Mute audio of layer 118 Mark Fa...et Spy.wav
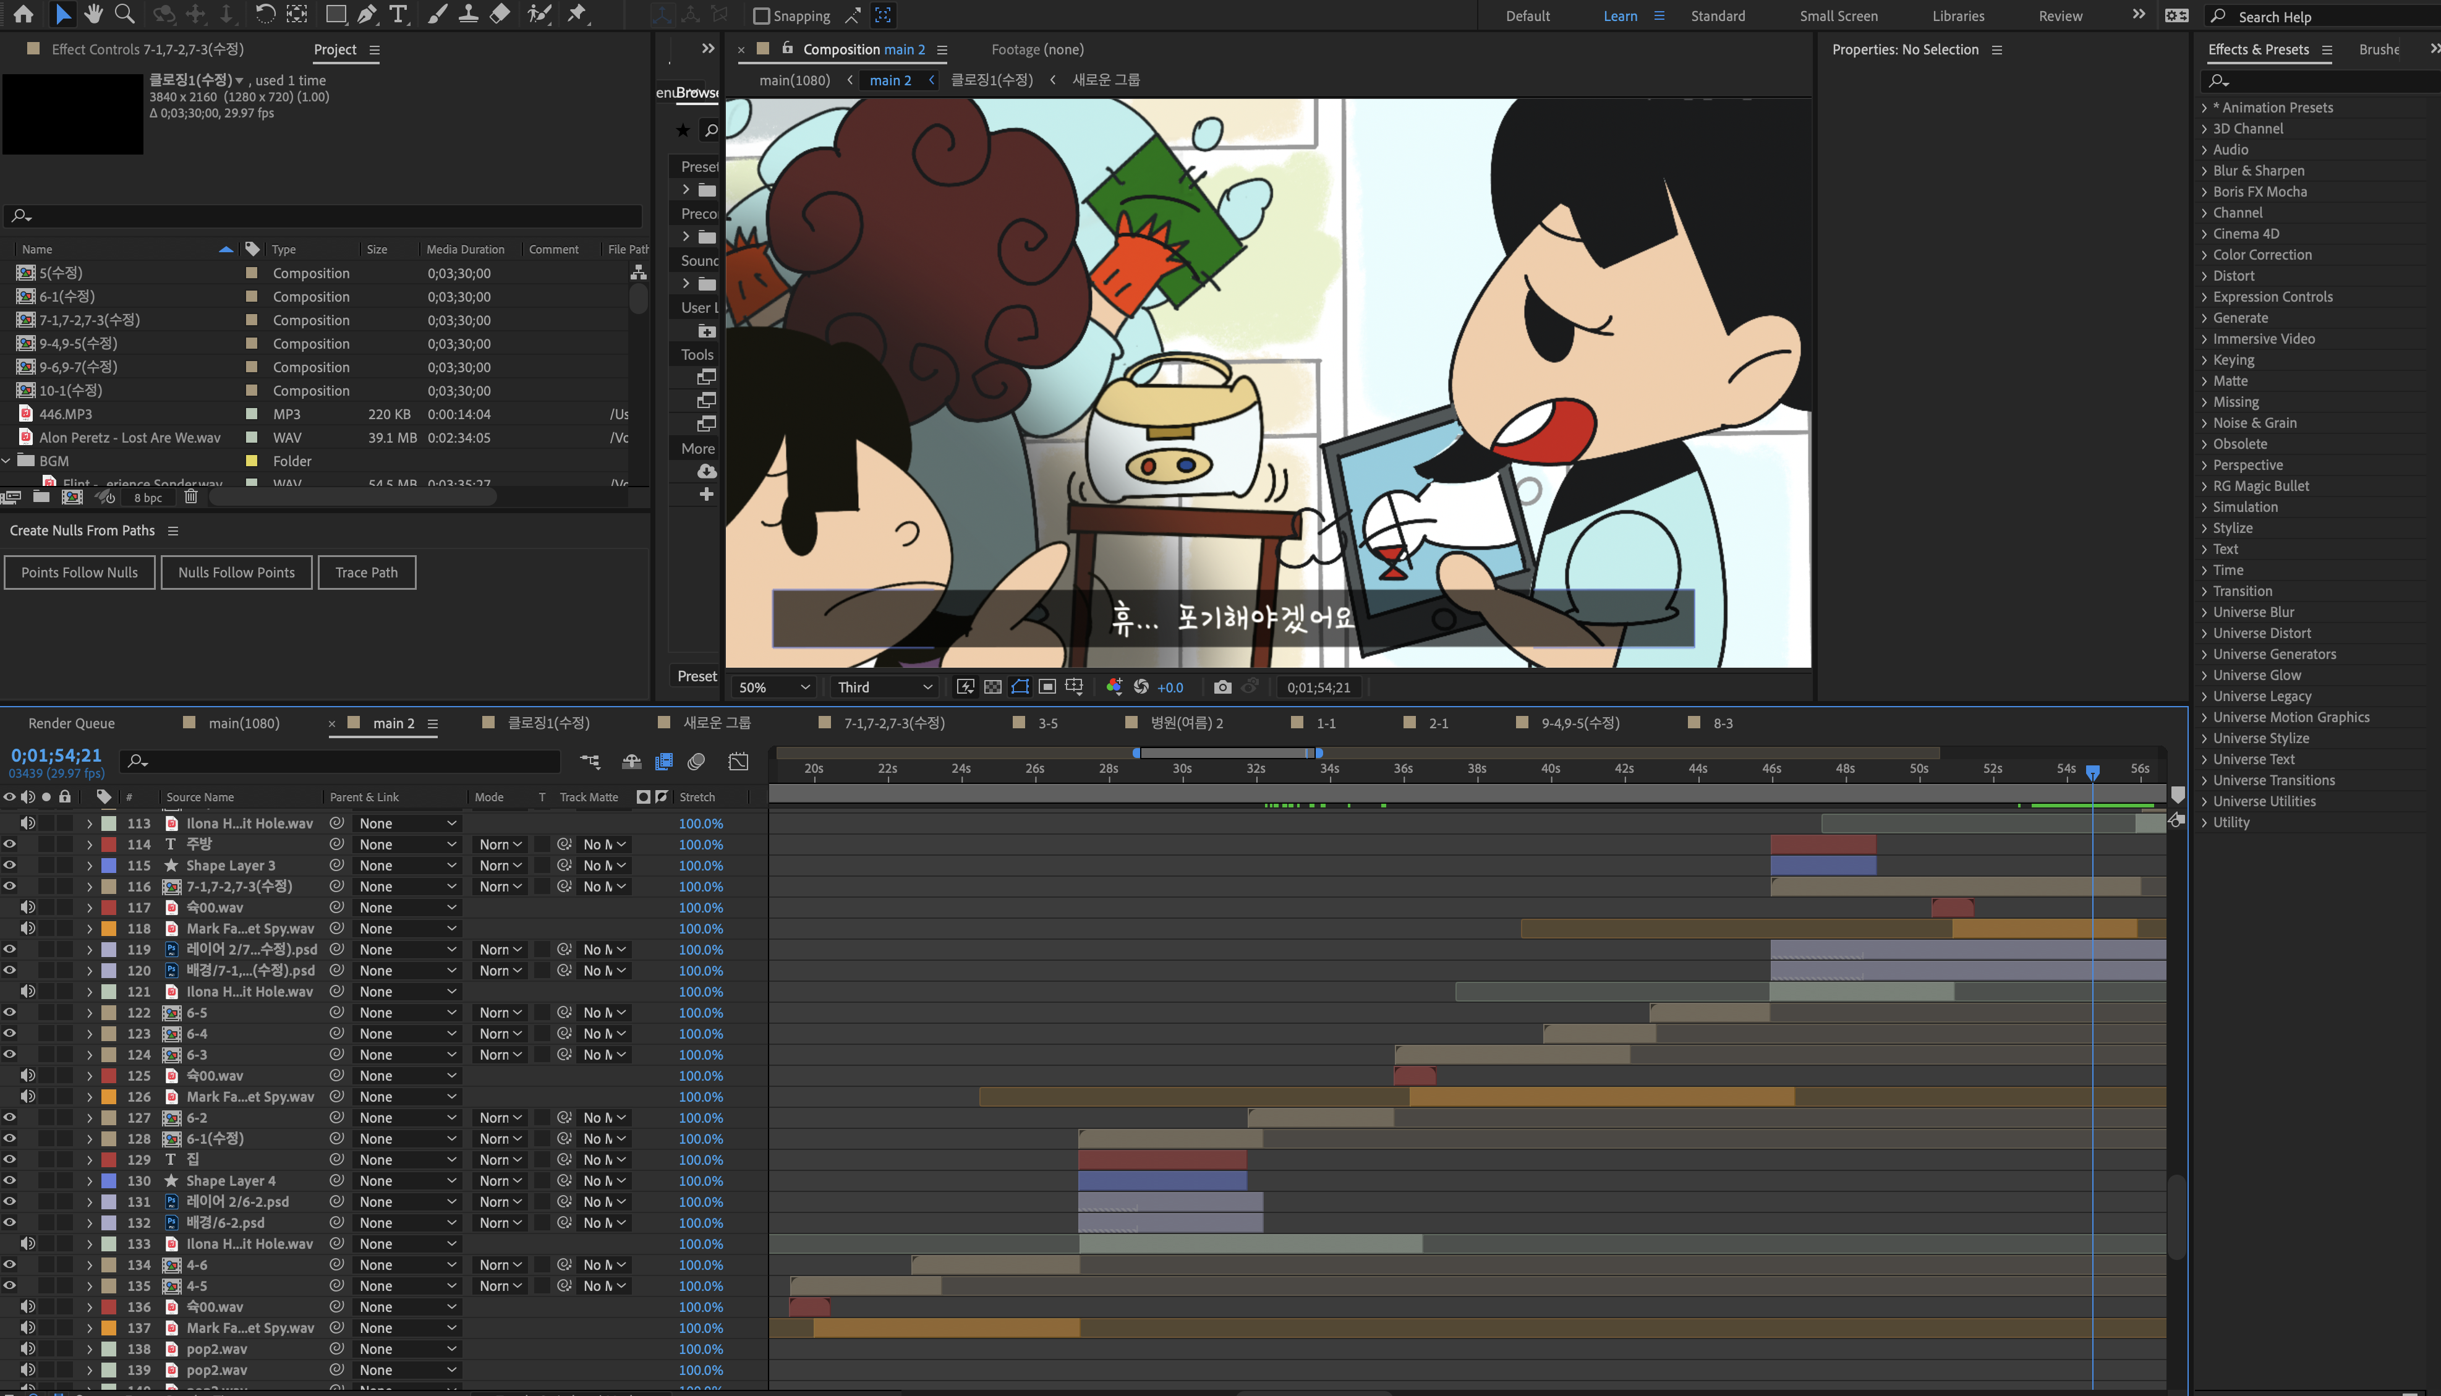 click(28, 928)
